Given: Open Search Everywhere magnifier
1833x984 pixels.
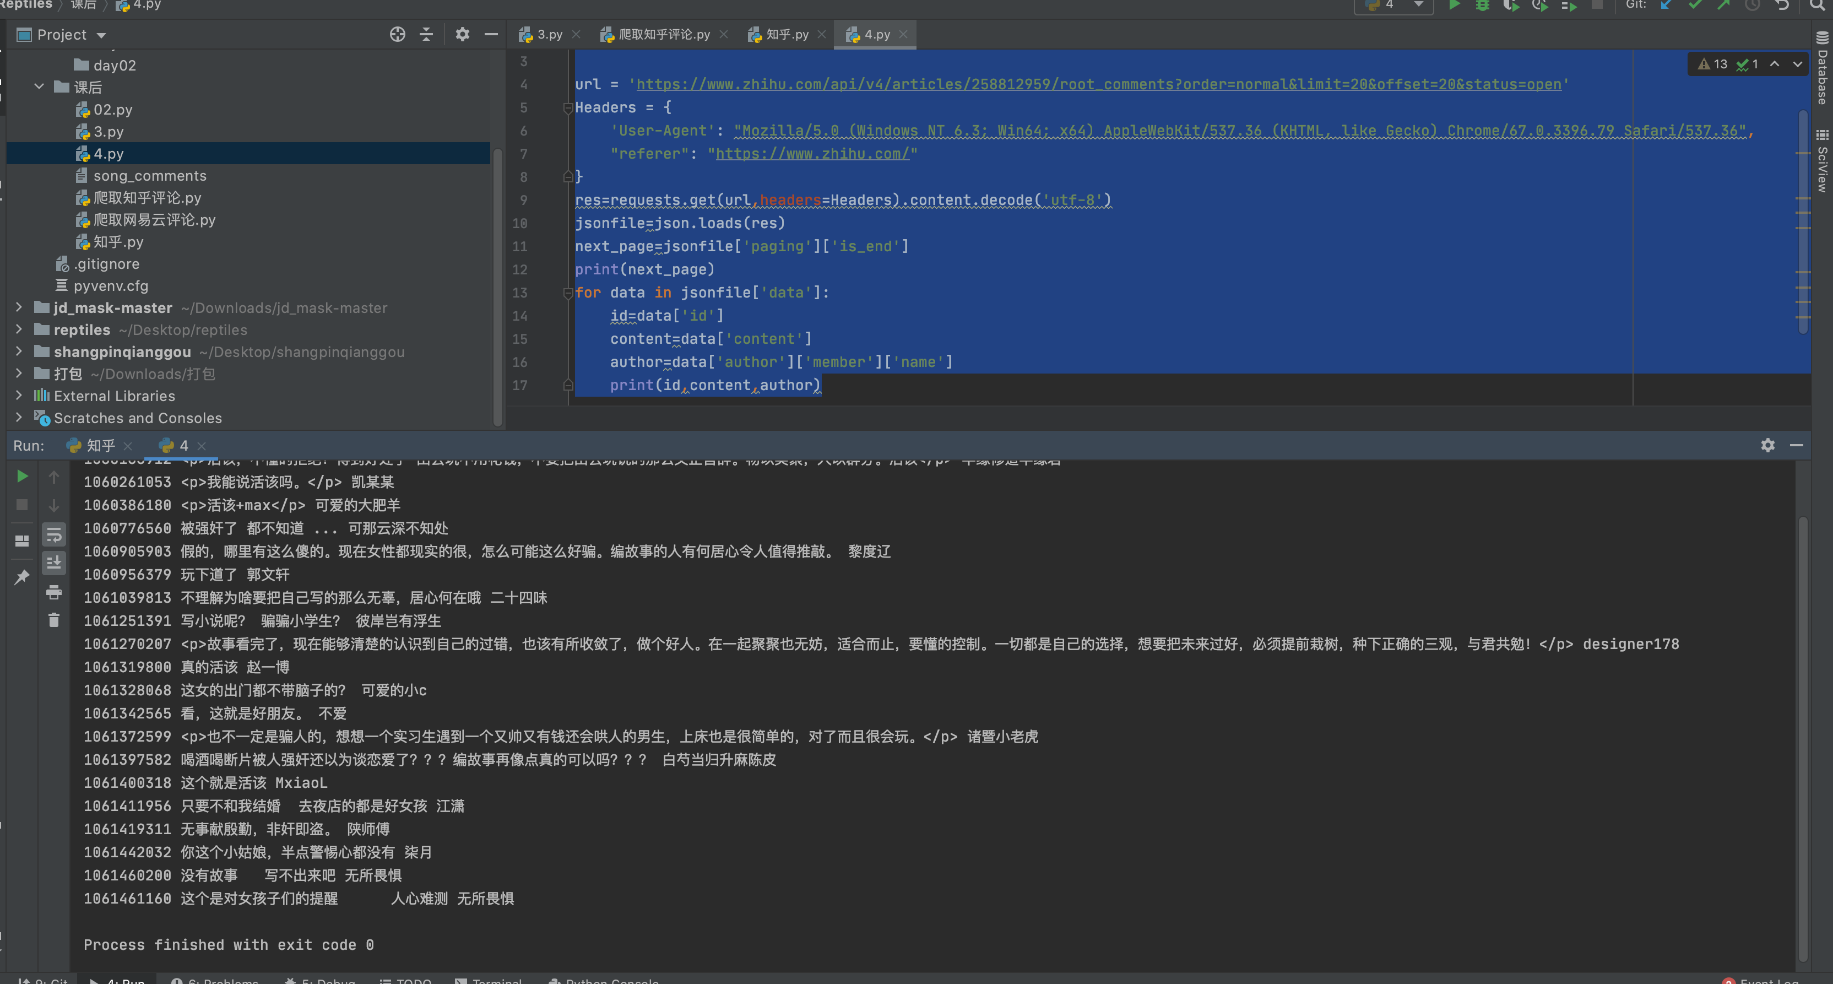Looking at the screenshot, I should tap(1816, 5).
